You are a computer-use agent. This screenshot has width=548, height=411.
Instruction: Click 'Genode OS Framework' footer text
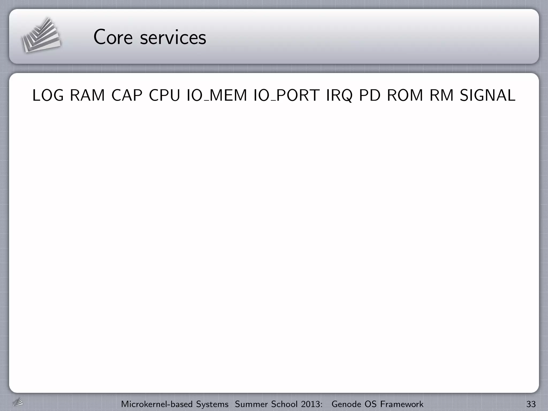point(377,404)
